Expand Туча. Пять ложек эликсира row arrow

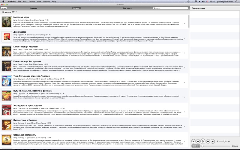point(184,82)
